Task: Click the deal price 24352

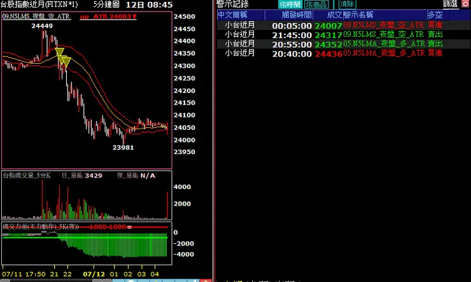Action: click(x=328, y=45)
